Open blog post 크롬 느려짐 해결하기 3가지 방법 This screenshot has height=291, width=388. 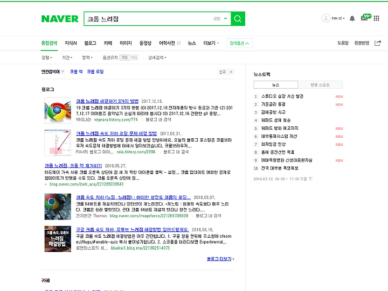point(107,101)
